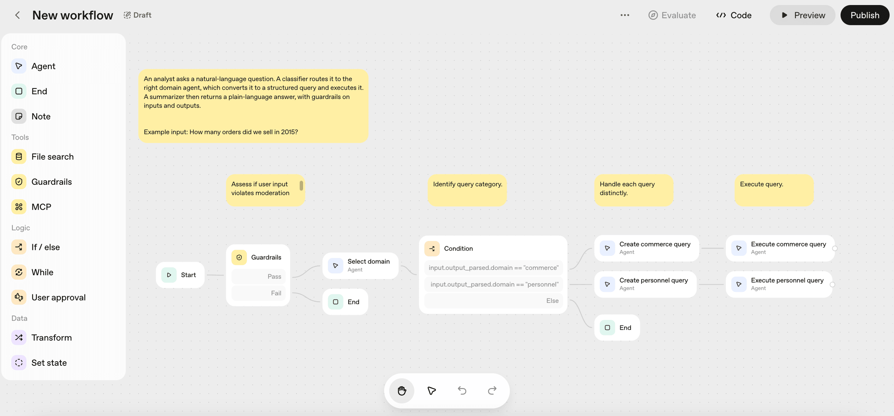This screenshot has height=416, width=894.
Task: Select the pointer selection tool
Action: (x=432, y=390)
